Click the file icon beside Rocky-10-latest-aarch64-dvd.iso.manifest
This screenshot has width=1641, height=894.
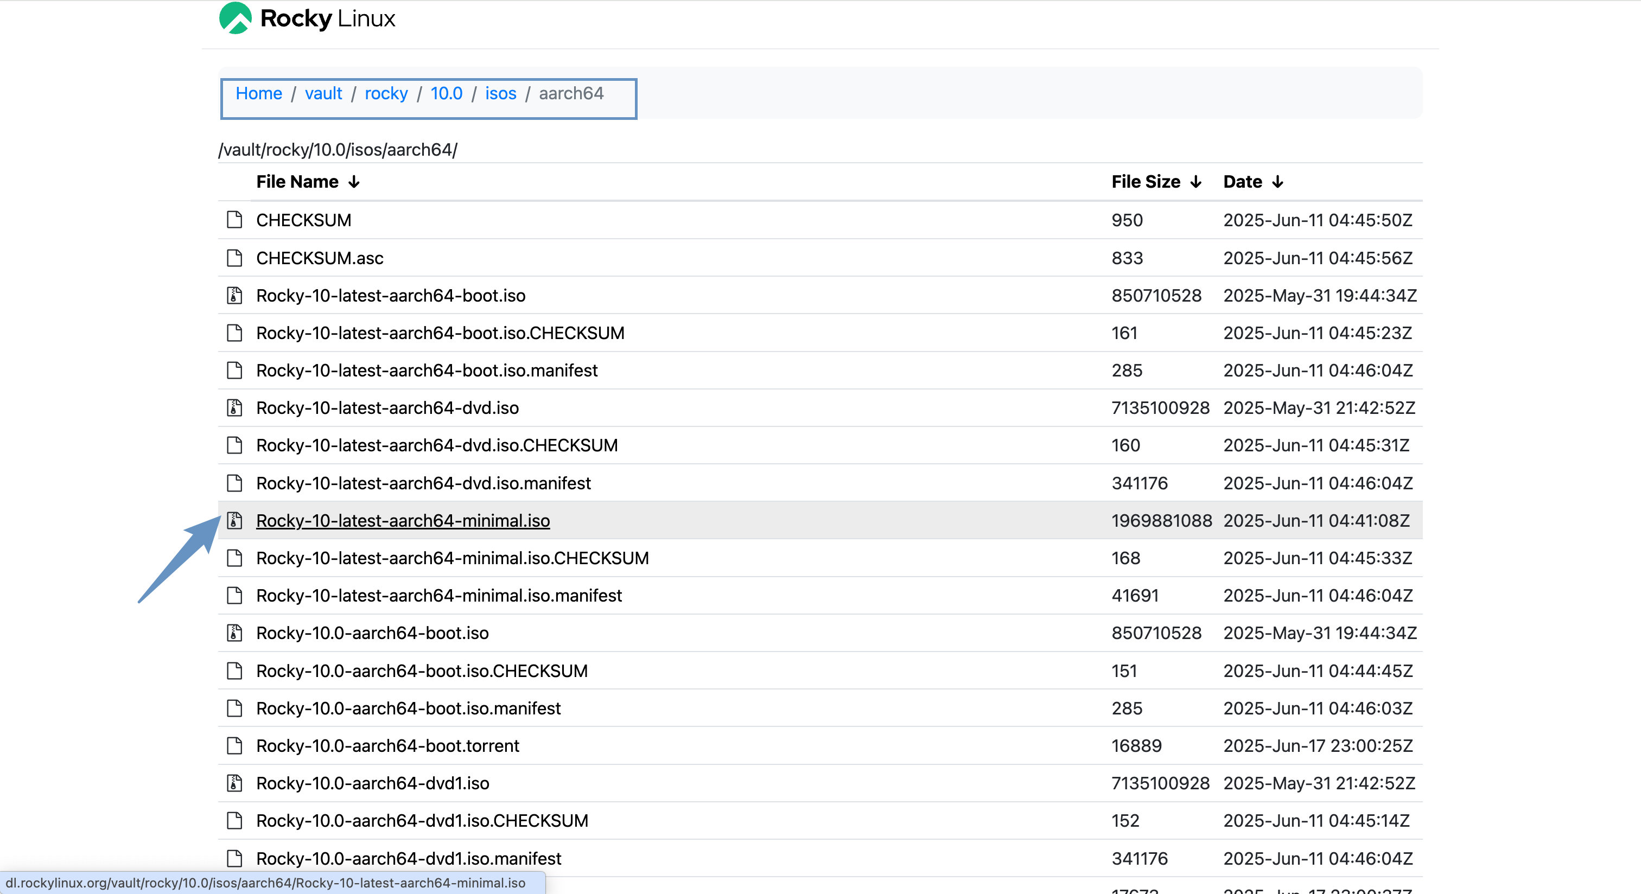click(234, 483)
